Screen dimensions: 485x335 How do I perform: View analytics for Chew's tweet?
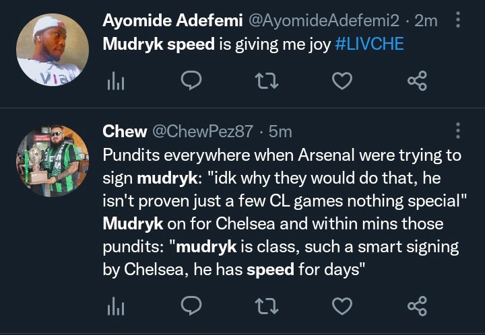tap(116, 307)
